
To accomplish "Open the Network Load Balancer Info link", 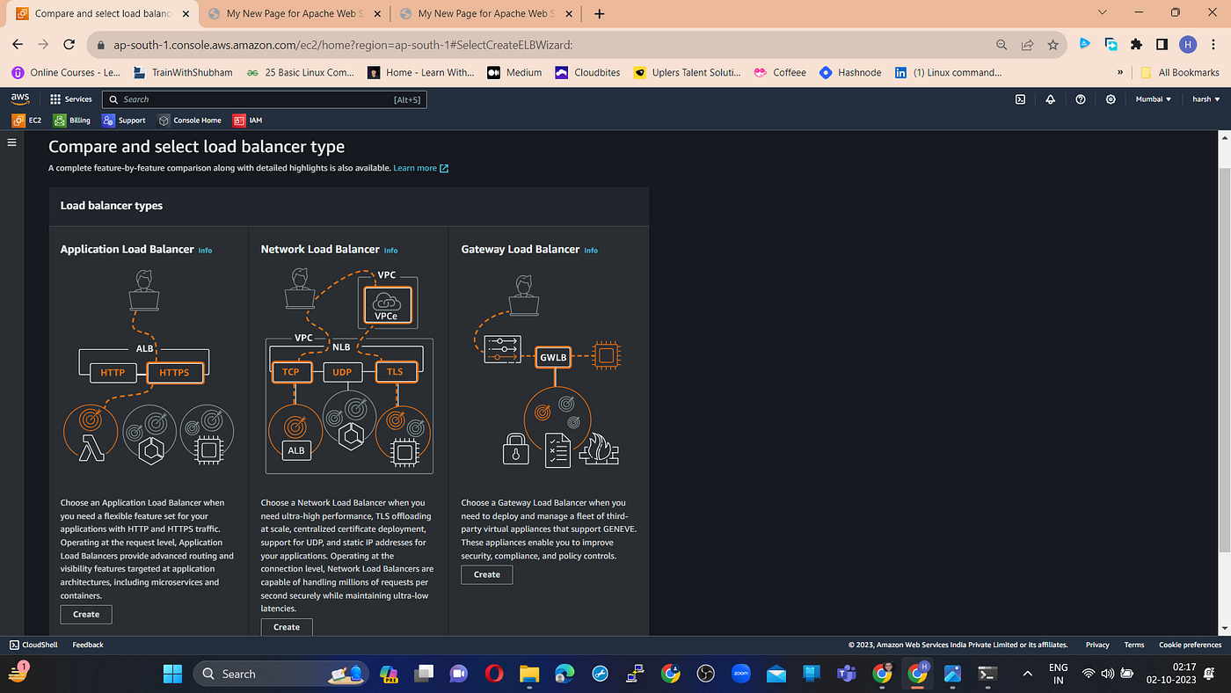I will [390, 250].
